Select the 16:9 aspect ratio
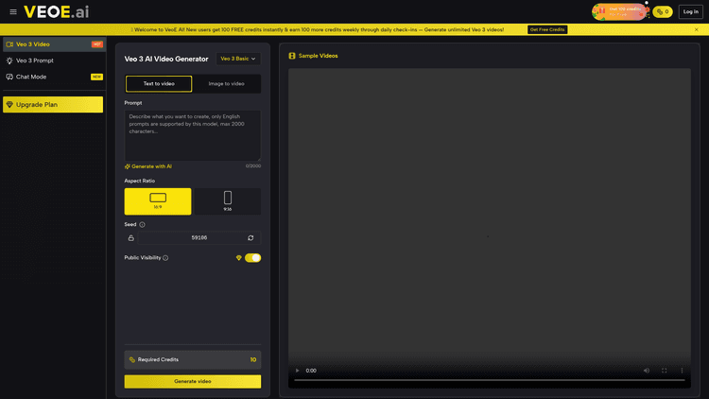 pyautogui.click(x=158, y=200)
